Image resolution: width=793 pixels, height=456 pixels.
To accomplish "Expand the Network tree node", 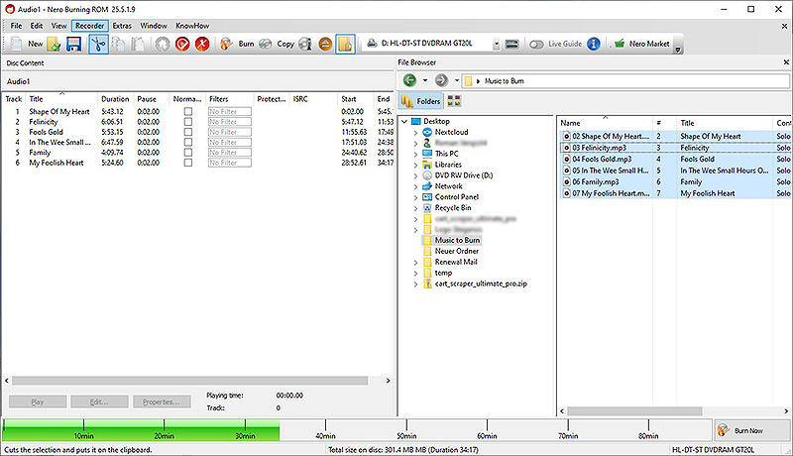I will pos(415,186).
